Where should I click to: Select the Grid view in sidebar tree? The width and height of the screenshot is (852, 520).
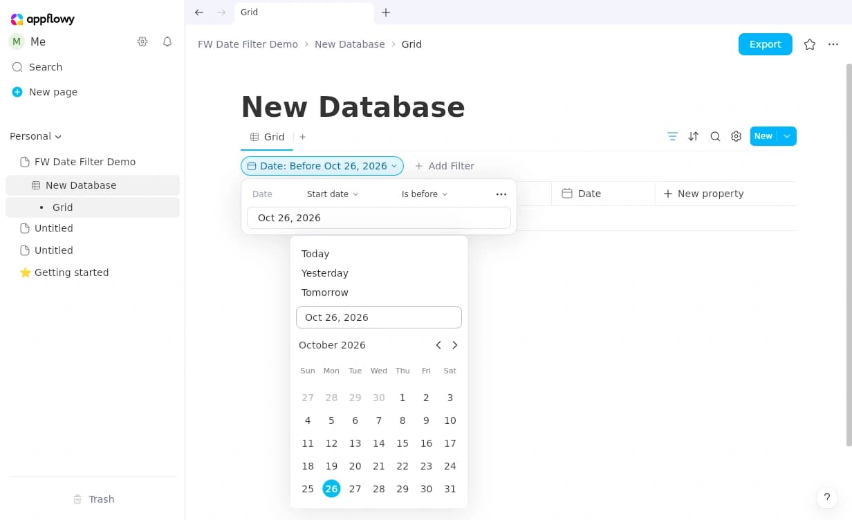[x=93, y=207]
